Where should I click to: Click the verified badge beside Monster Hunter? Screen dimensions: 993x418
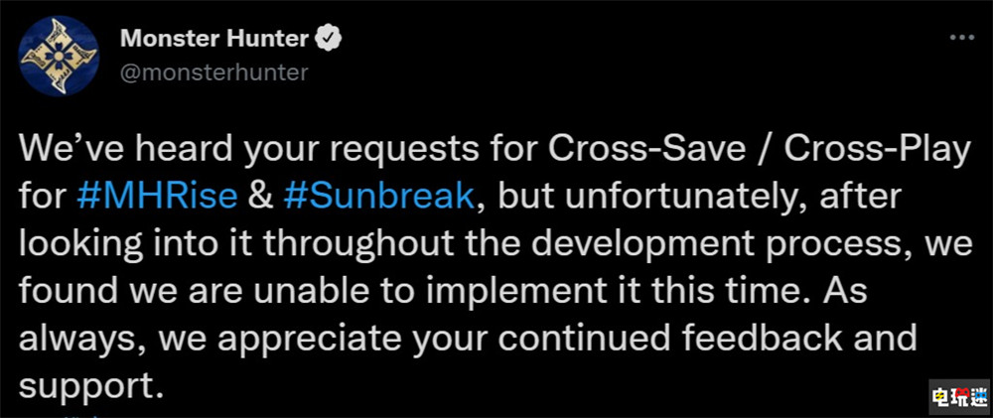(x=329, y=38)
